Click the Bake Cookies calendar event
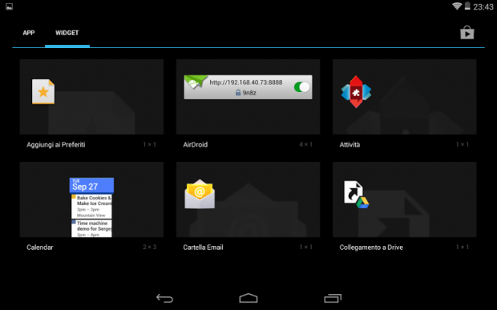The width and height of the screenshot is (497, 310). click(91, 206)
